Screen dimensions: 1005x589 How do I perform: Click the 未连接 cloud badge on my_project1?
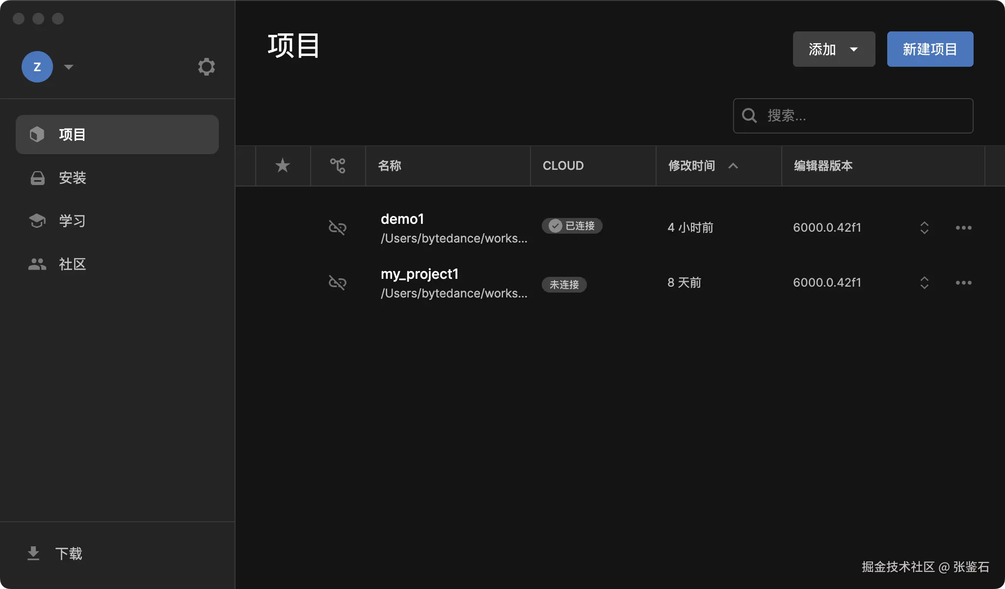pyautogui.click(x=563, y=285)
